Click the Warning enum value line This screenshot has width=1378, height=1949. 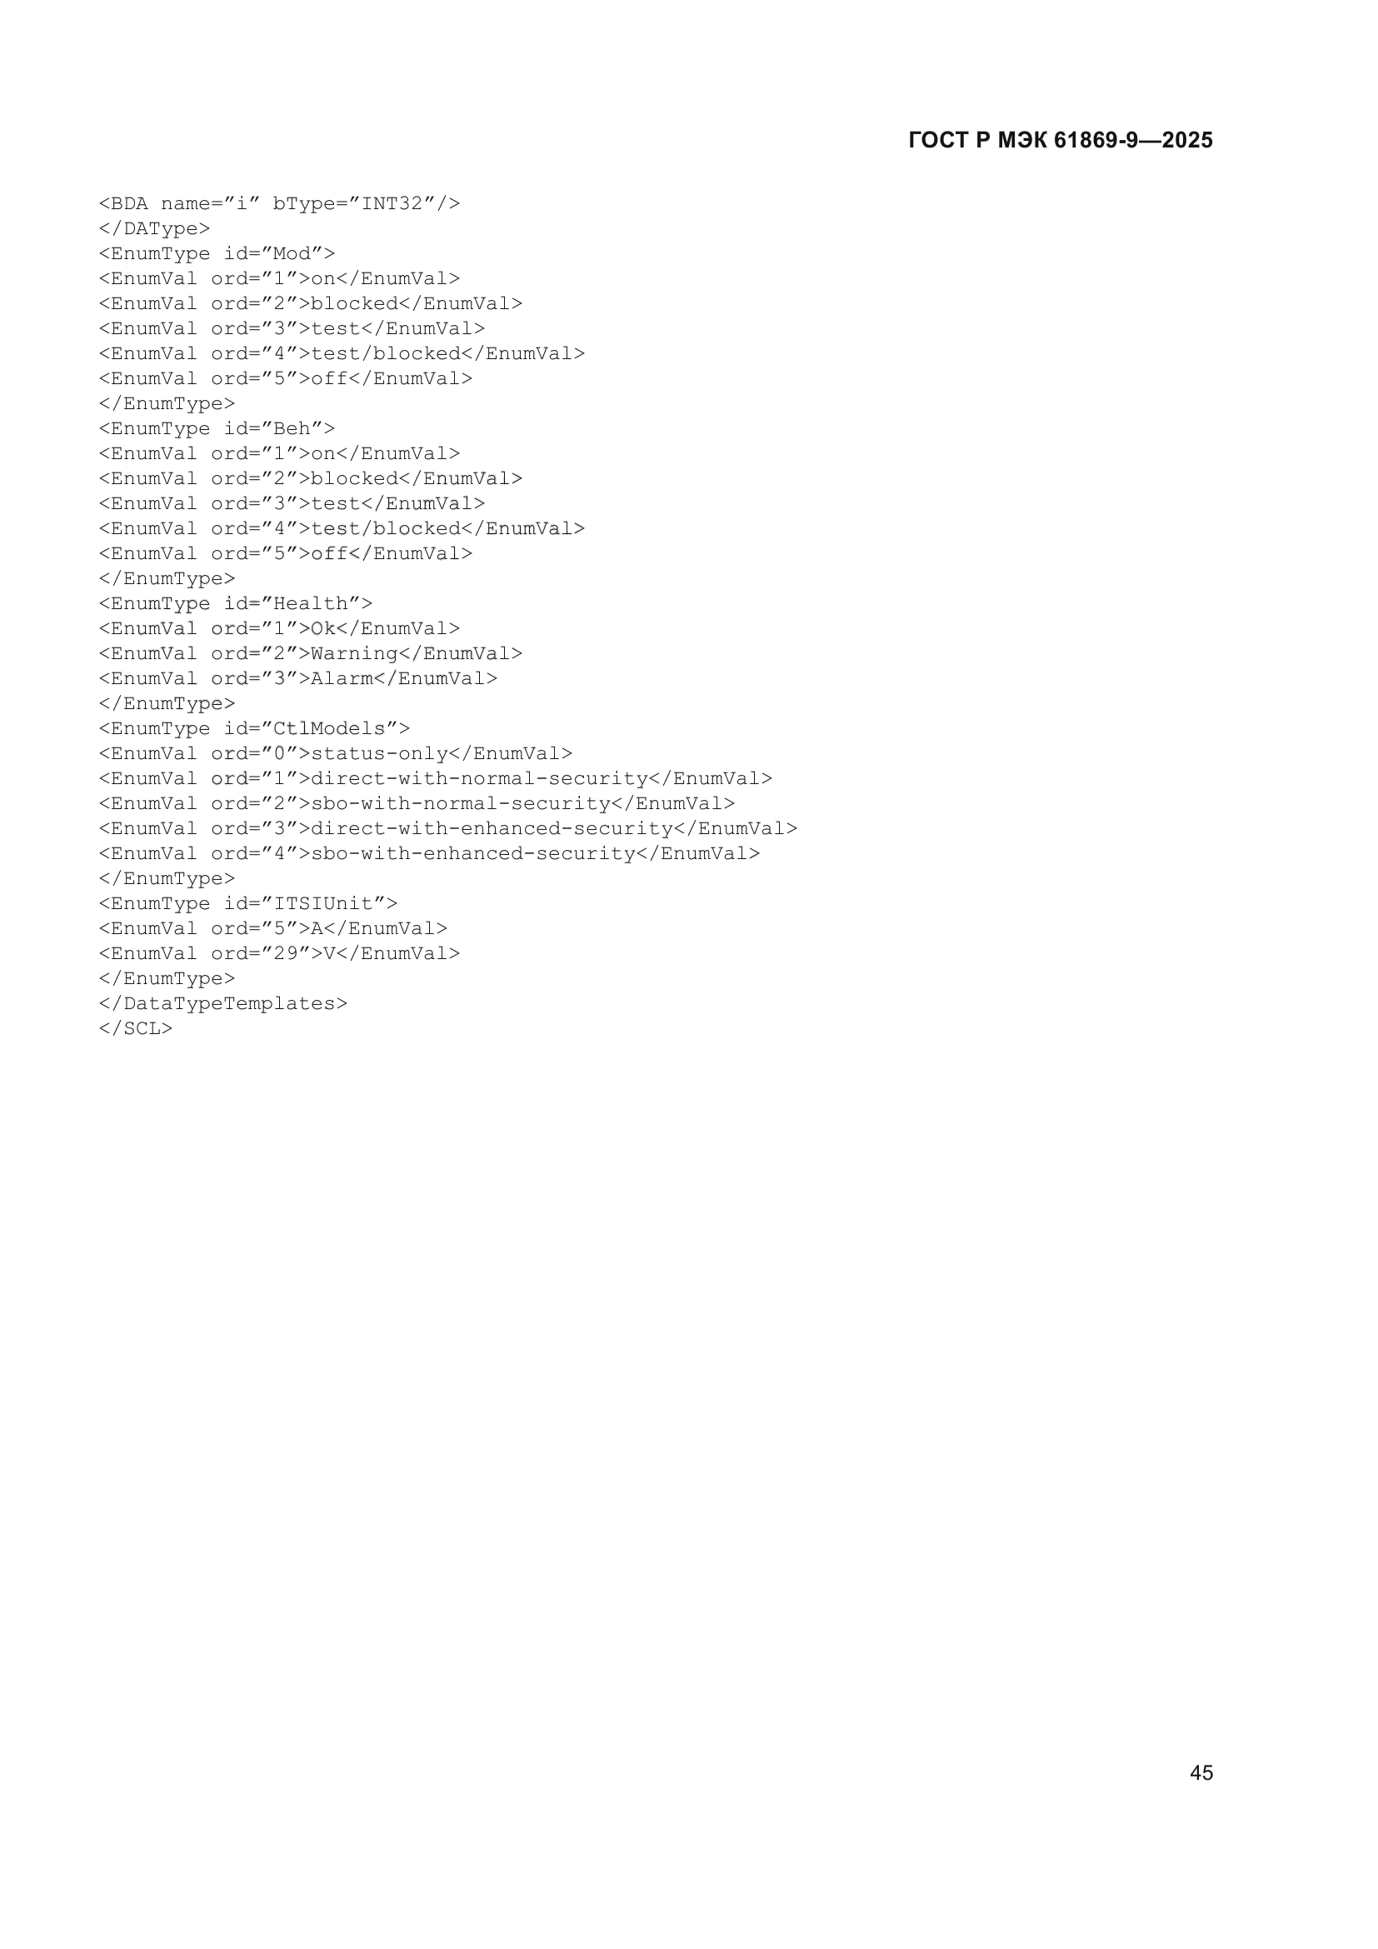311,653
